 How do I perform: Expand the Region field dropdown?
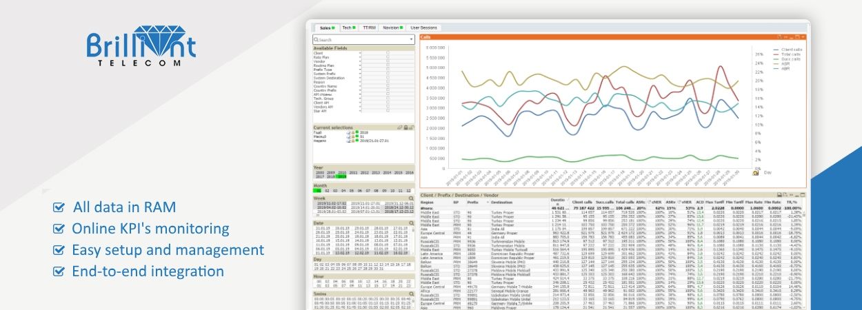tap(360, 82)
